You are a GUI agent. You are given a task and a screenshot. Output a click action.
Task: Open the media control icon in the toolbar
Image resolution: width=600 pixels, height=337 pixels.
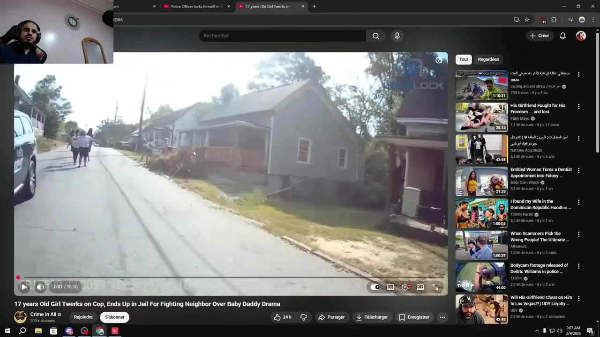(x=570, y=20)
